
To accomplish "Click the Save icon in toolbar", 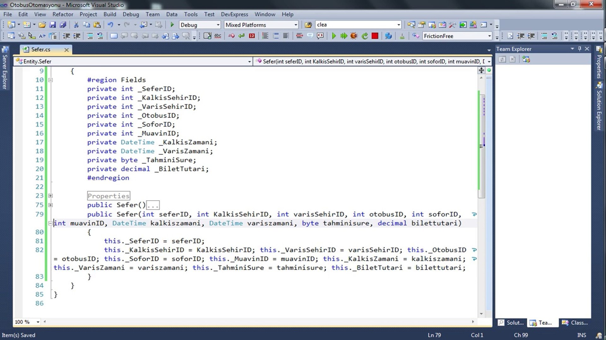I will (x=52, y=25).
